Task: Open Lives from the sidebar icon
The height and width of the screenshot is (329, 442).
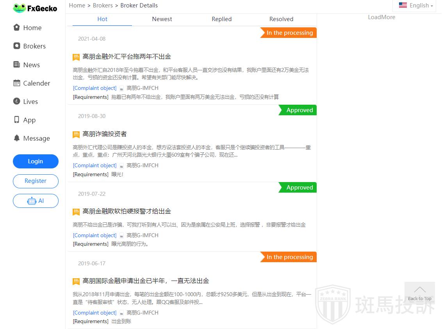Action: [x=16, y=101]
